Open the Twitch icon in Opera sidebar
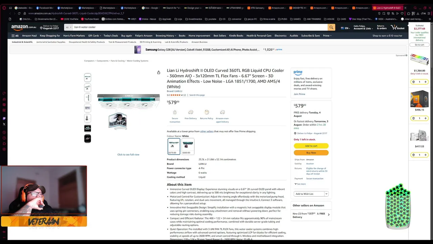The image size is (433, 244). pos(4,118)
